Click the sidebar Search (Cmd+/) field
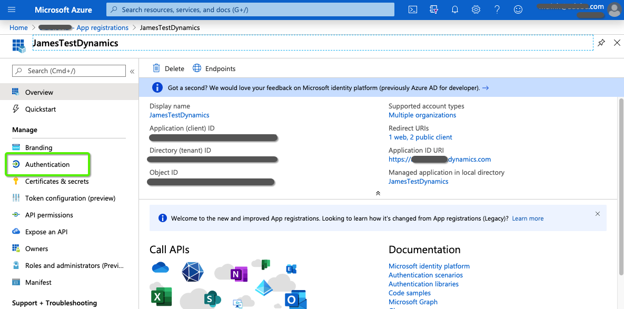Viewport: 624px width, 309px height. click(x=69, y=71)
